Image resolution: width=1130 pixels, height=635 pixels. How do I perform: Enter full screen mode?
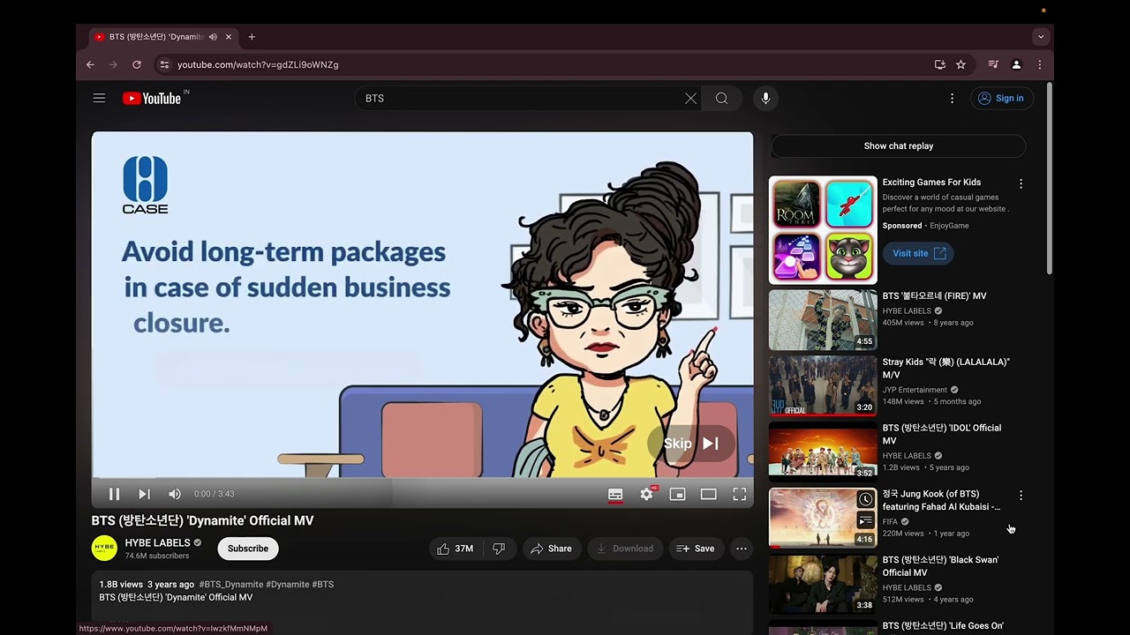coord(740,494)
